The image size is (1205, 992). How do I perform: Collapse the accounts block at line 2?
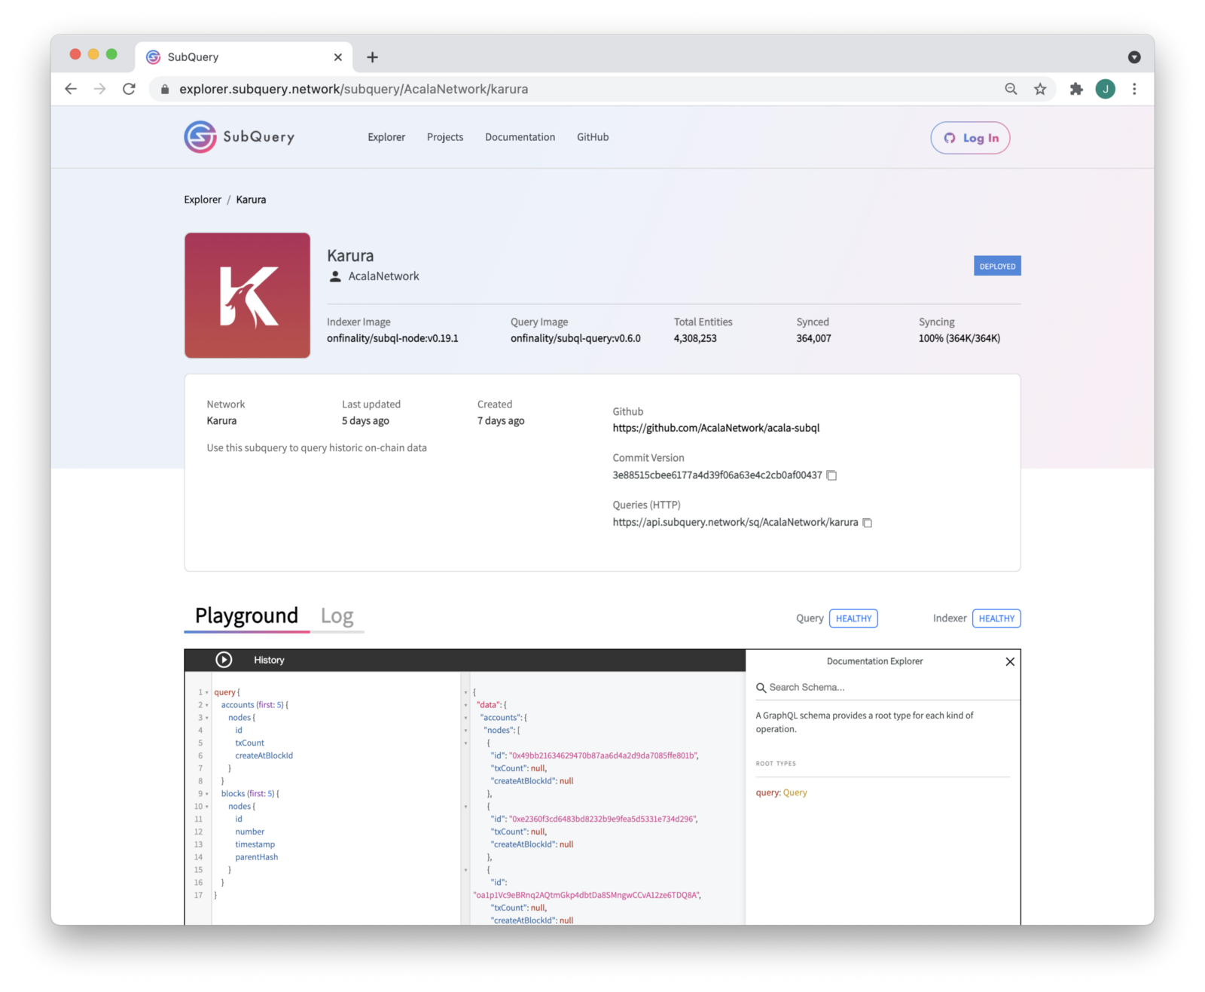click(x=207, y=705)
